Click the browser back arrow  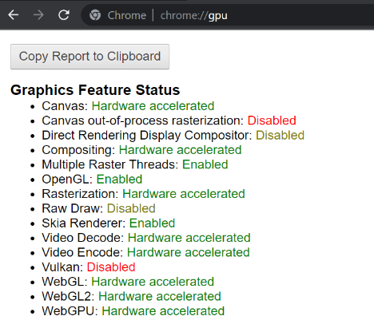[x=14, y=15]
